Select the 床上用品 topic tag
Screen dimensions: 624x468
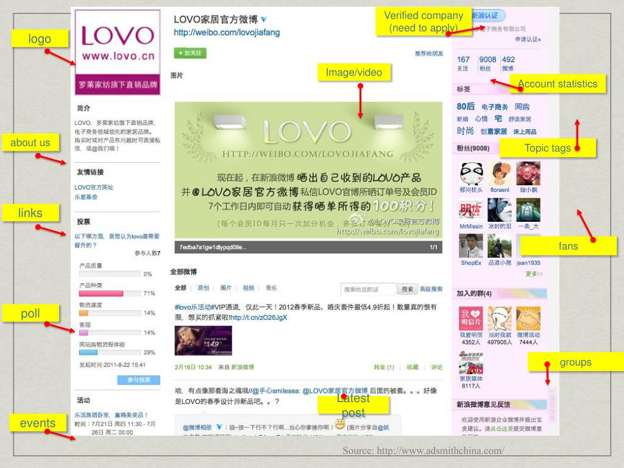pyautogui.click(x=525, y=132)
